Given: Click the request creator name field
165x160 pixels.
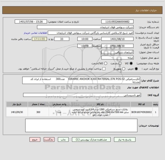Looking at the screenshot, I should click(91, 33).
